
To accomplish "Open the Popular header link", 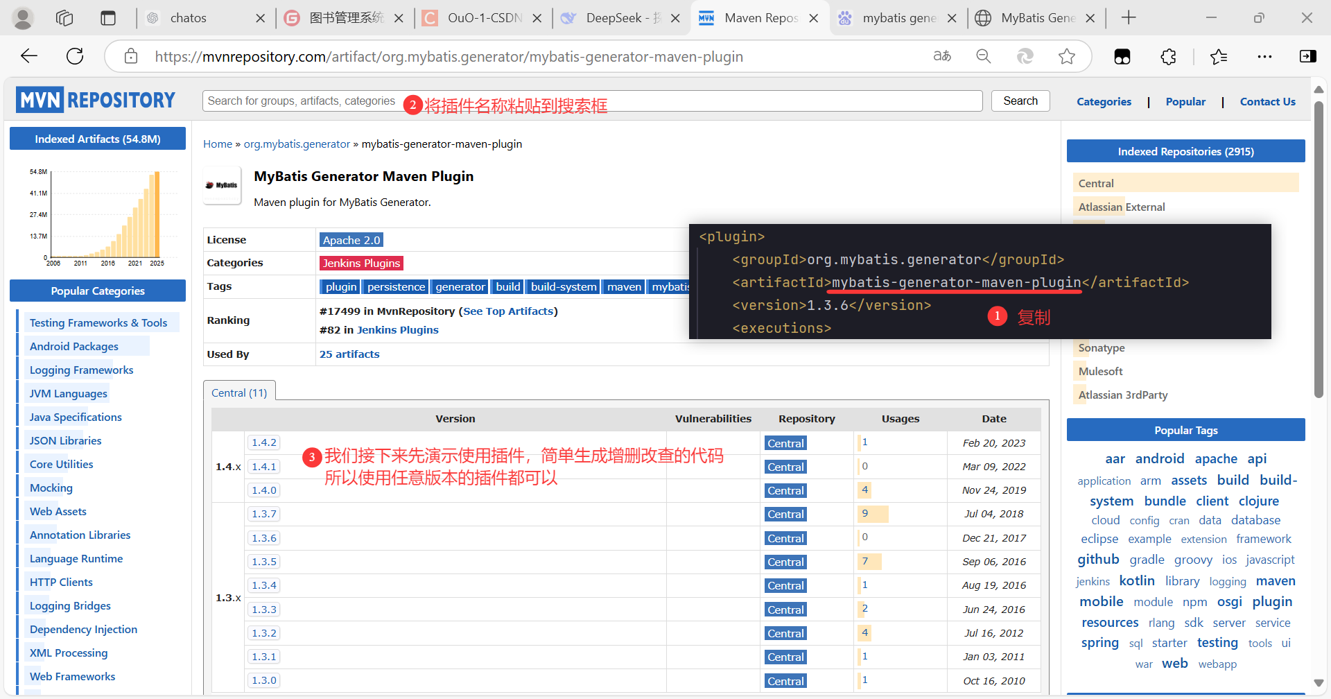I will click(1185, 101).
